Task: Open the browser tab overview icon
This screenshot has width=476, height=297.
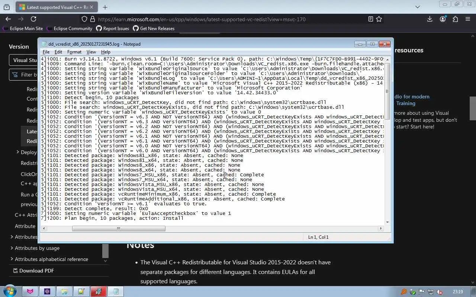Action: tap(7, 7)
